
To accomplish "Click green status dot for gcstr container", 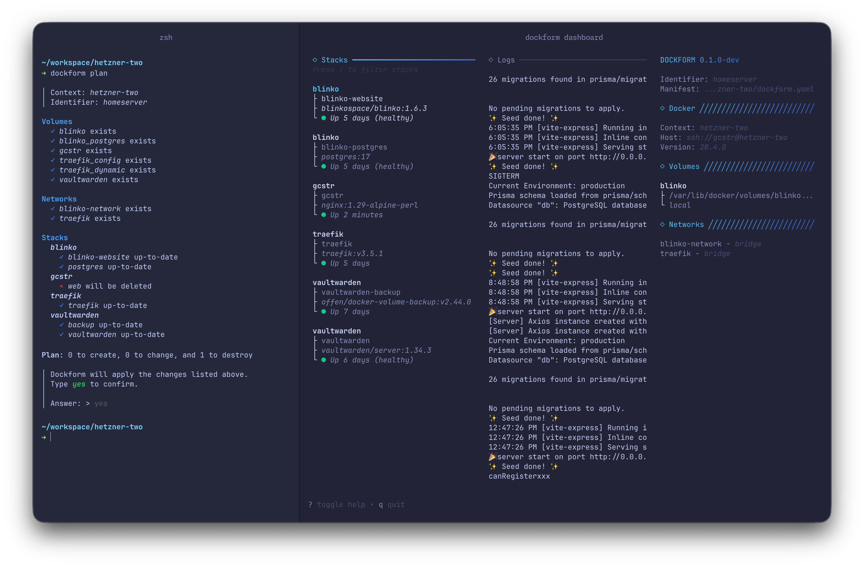I will [x=323, y=215].
